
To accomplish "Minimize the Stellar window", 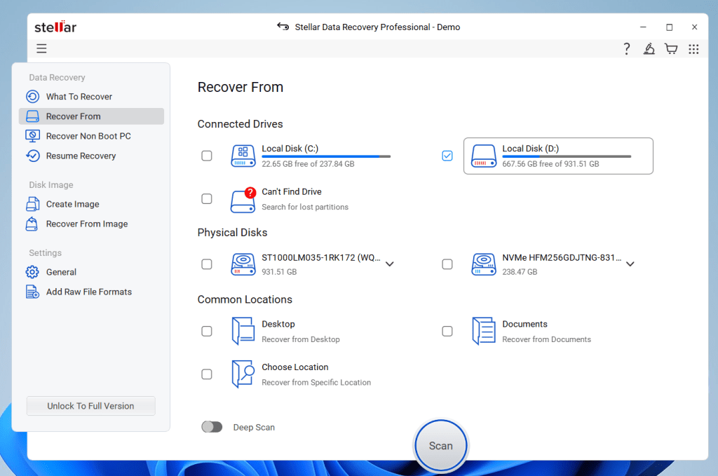I will (x=643, y=27).
